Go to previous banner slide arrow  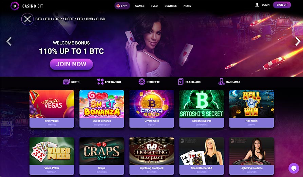pyautogui.click(x=9, y=41)
